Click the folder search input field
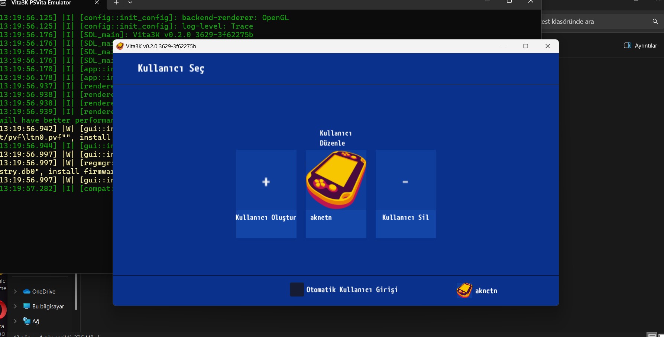 pyautogui.click(x=595, y=22)
